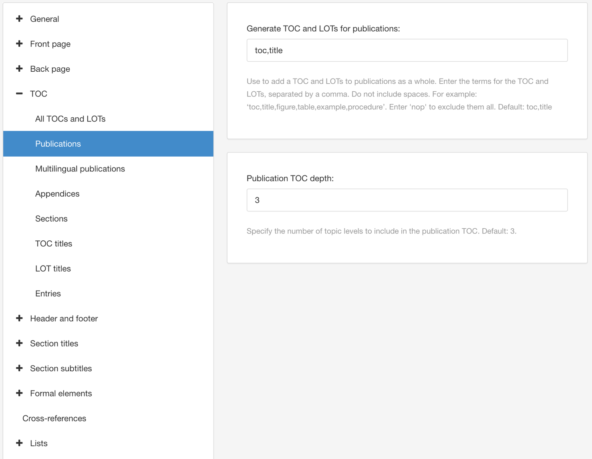592x459 pixels.
Task: Open Multilingual publications settings
Action: tap(80, 169)
